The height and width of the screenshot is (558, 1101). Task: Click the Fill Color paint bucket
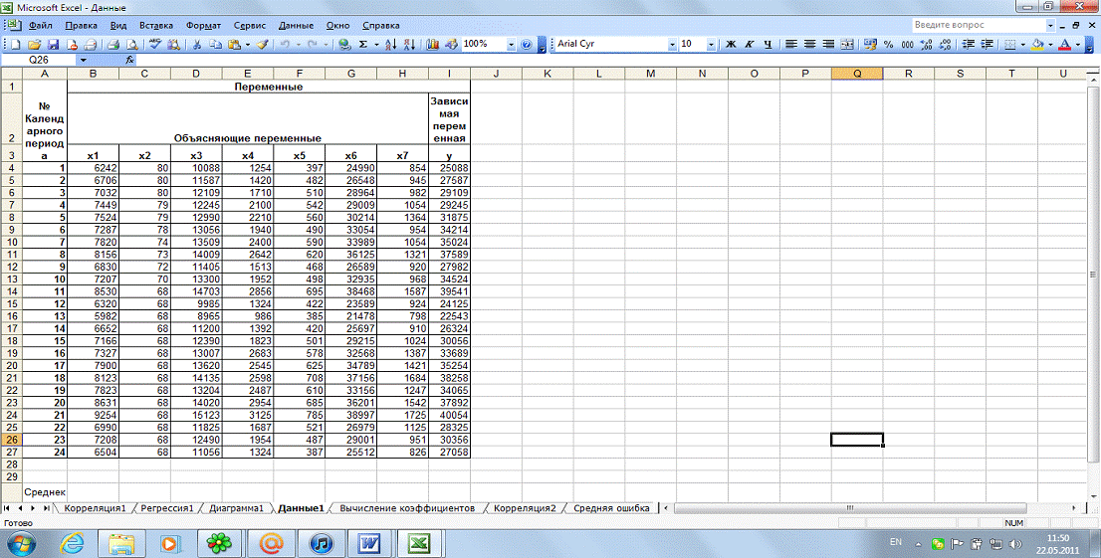click(1037, 45)
